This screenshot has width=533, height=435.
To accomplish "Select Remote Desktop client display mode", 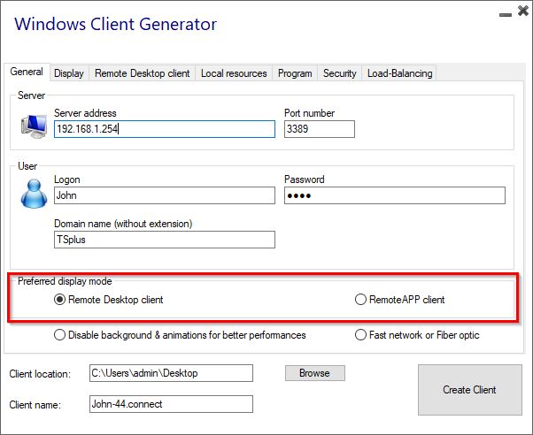I will click(x=60, y=300).
